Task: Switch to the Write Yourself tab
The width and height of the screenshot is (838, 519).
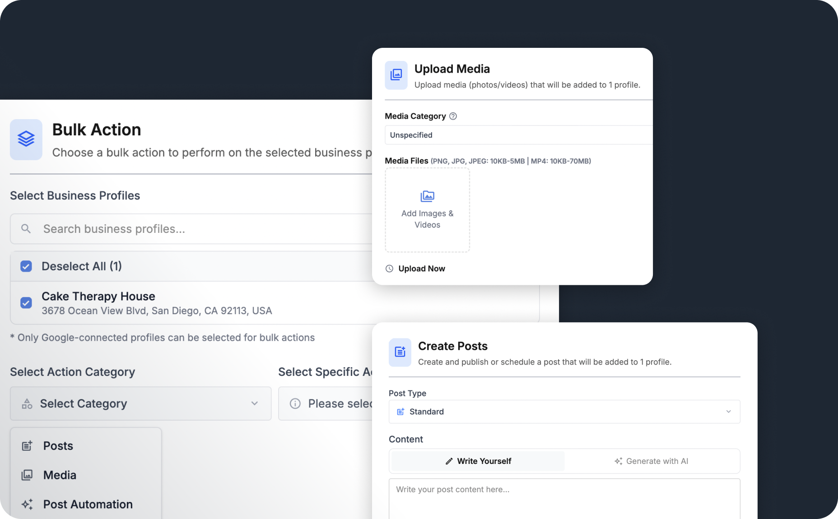Action: pyautogui.click(x=478, y=461)
